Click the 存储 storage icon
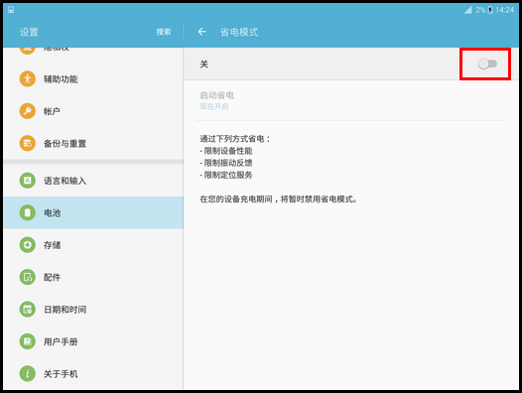The width and height of the screenshot is (522, 393). 28,245
